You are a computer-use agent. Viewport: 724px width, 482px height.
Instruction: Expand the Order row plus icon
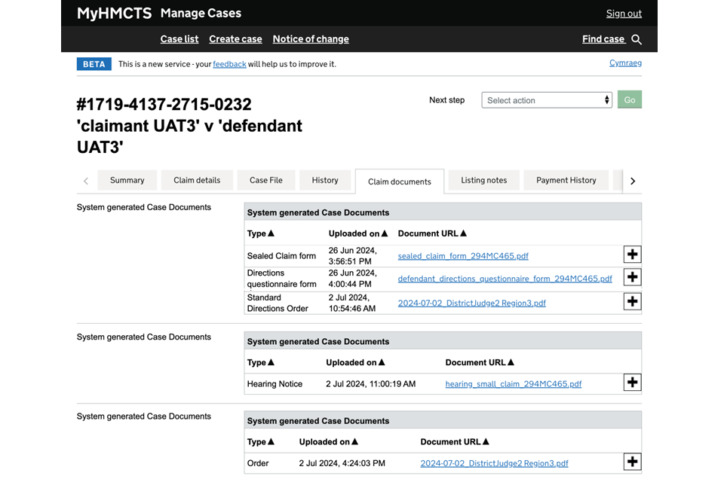point(632,462)
